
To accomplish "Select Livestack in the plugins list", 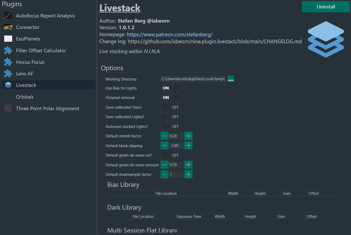I will point(26,85).
